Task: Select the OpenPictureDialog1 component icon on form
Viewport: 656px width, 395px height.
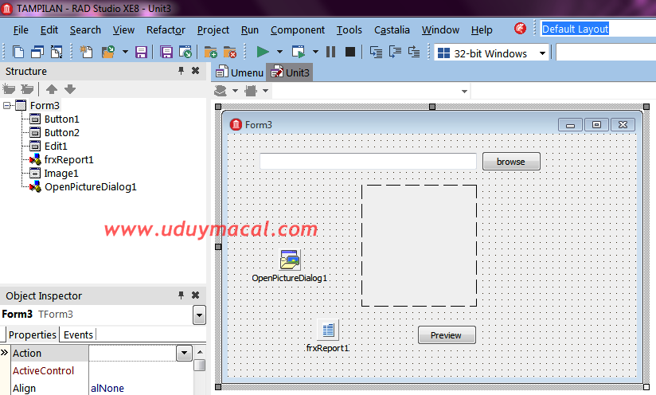Action: point(290,260)
